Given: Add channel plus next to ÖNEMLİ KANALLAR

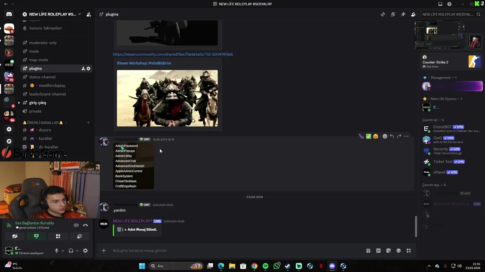Looking at the screenshot, I should (88, 123).
